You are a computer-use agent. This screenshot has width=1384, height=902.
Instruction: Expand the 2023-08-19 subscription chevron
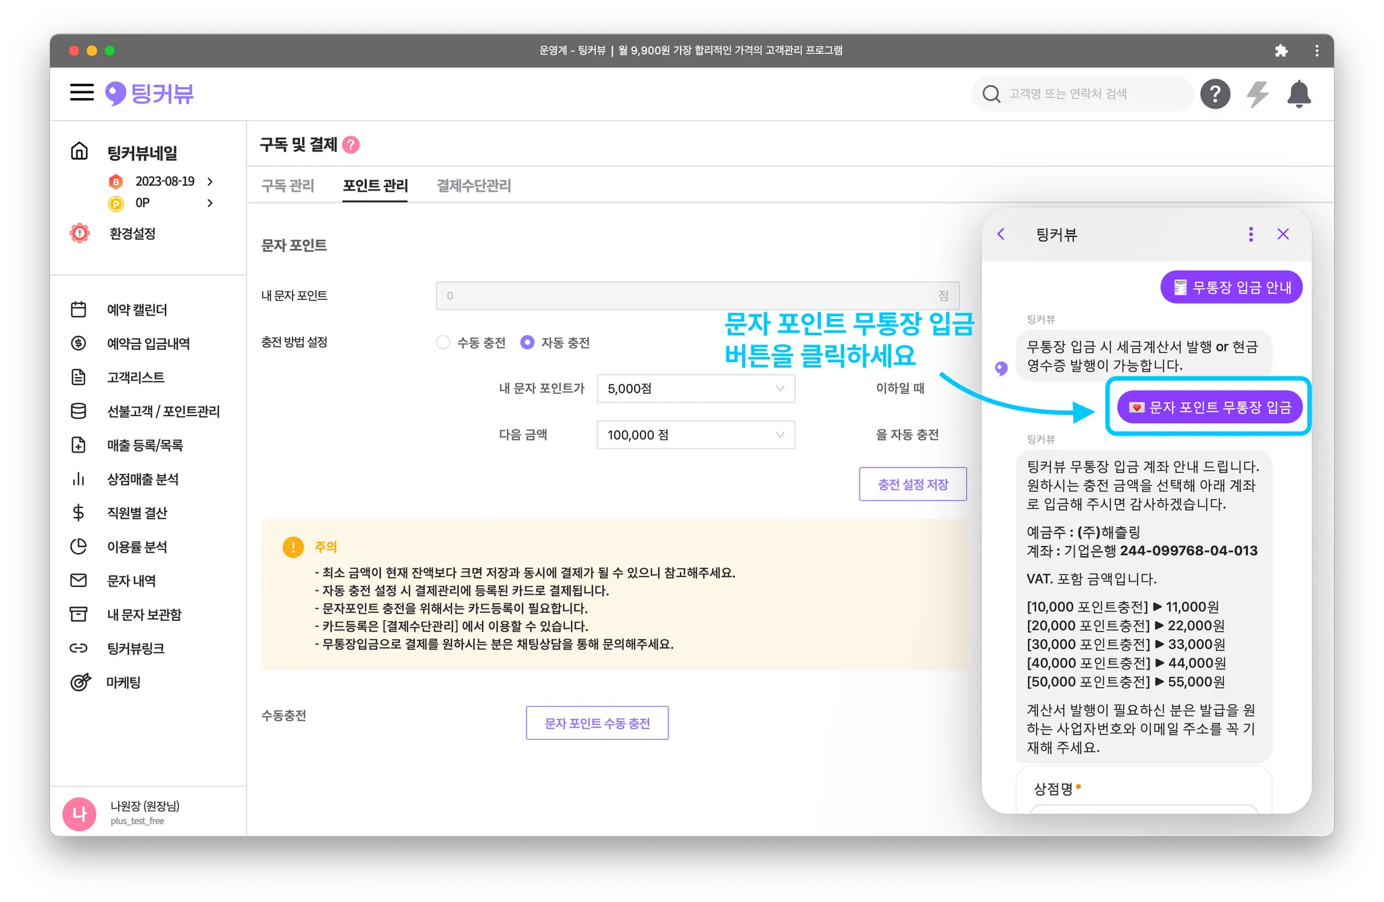click(210, 181)
